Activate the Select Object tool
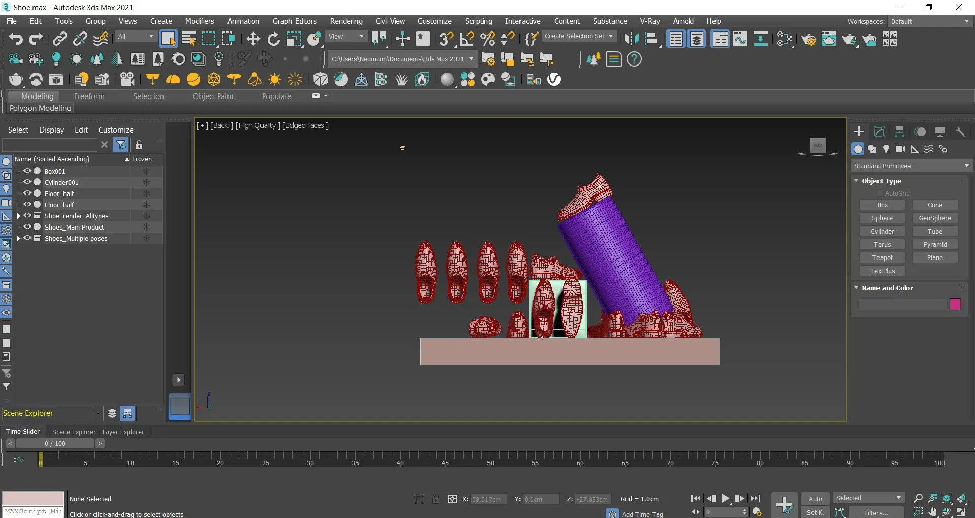The width and height of the screenshot is (975, 518). [168, 39]
